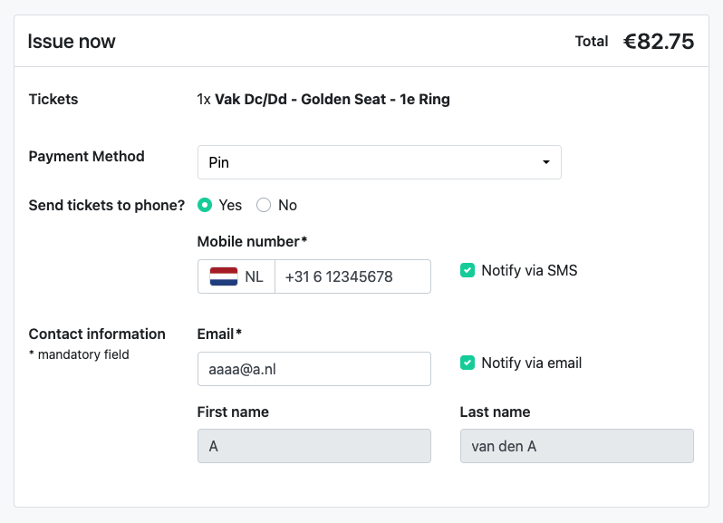Image resolution: width=723 pixels, height=523 pixels.
Task: Click the Last name field
Action: point(576,446)
